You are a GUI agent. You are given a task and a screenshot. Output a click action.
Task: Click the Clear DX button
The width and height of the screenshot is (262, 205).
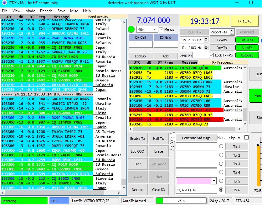[158, 190]
